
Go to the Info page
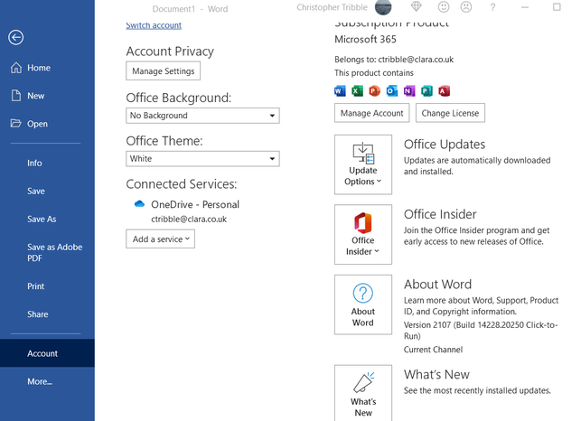[x=47, y=163]
